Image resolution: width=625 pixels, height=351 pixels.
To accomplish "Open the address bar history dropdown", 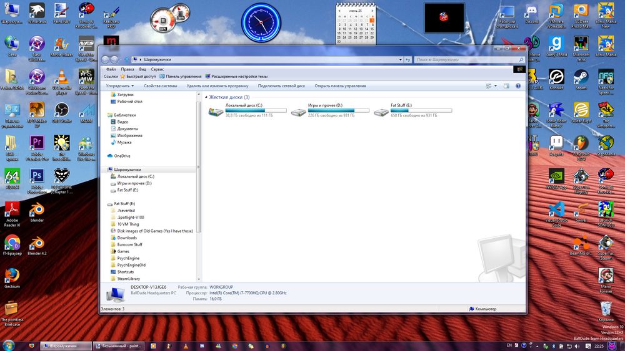I will (x=400, y=60).
